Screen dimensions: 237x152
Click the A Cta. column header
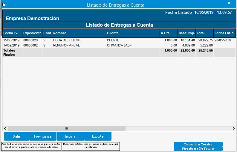[169, 33]
